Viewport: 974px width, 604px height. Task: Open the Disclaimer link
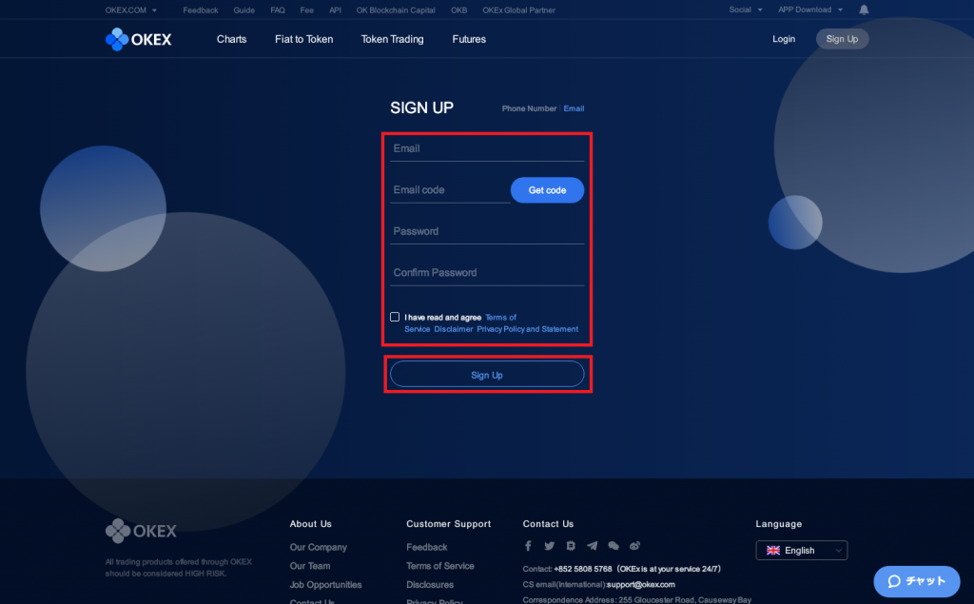point(454,329)
